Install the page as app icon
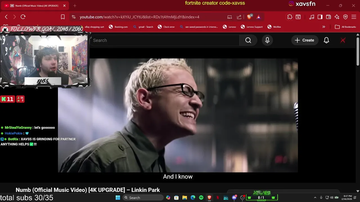This screenshot has height=202, width=360. click(230, 17)
